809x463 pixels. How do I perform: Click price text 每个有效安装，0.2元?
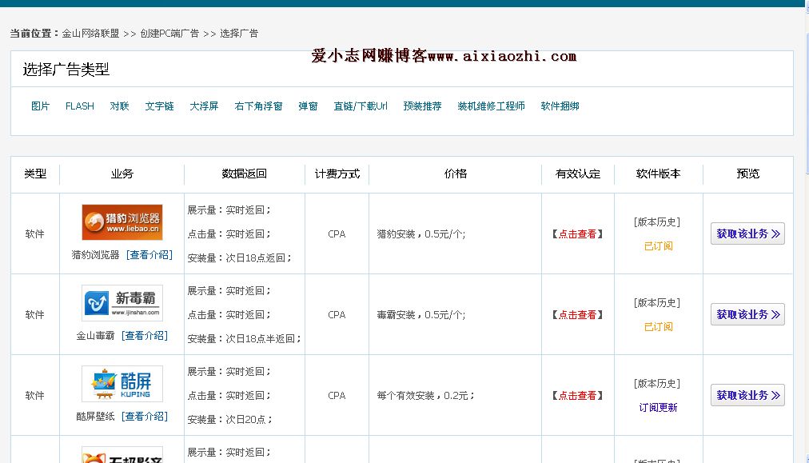coord(425,395)
